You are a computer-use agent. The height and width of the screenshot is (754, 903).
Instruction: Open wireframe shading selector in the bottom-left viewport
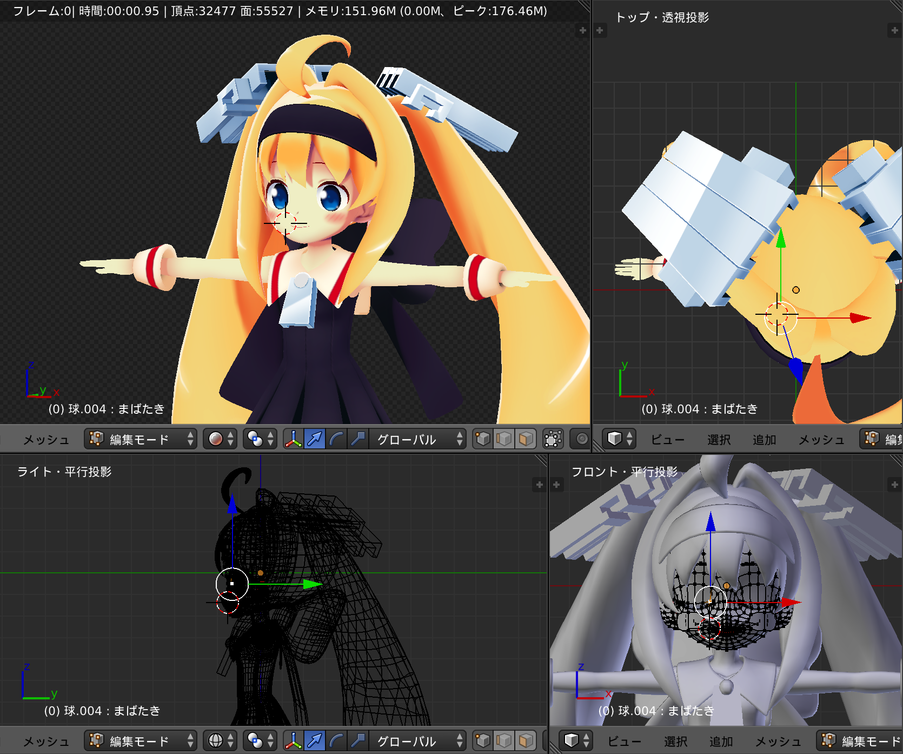[221, 740]
